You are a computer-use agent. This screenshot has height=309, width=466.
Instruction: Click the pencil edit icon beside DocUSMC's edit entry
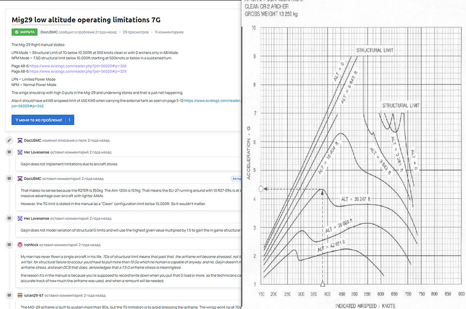click(x=9, y=140)
